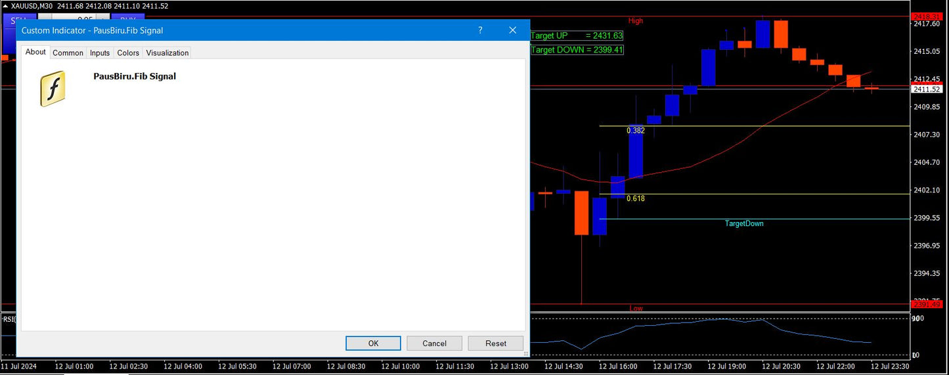The height and width of the screenshot is (375, 949).
Task: Click the PausBiru.Fib Signal indicator icon
Action: click(53, 89)
